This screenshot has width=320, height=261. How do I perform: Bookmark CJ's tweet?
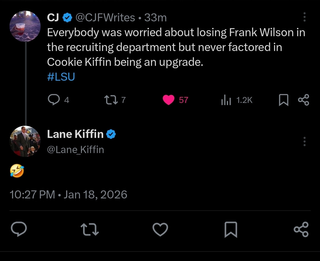point(284,100)
